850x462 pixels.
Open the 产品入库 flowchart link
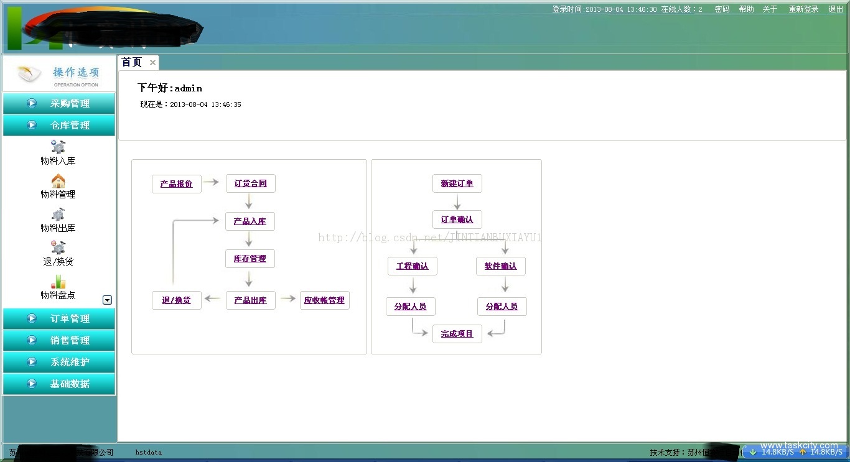pyautogui.click(x=250, y=221)
